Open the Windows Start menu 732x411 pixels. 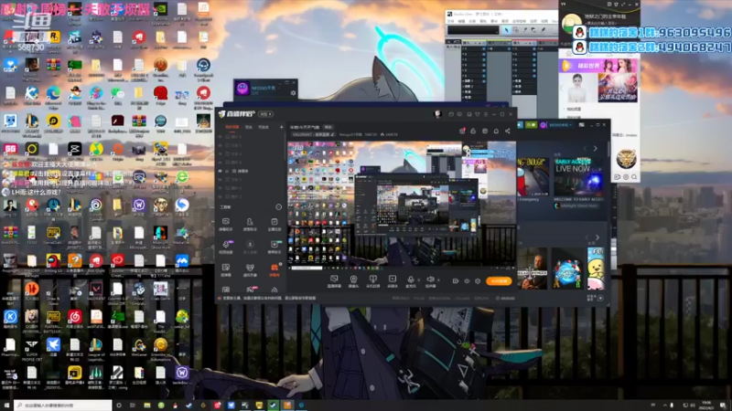(x=6, y=406)
